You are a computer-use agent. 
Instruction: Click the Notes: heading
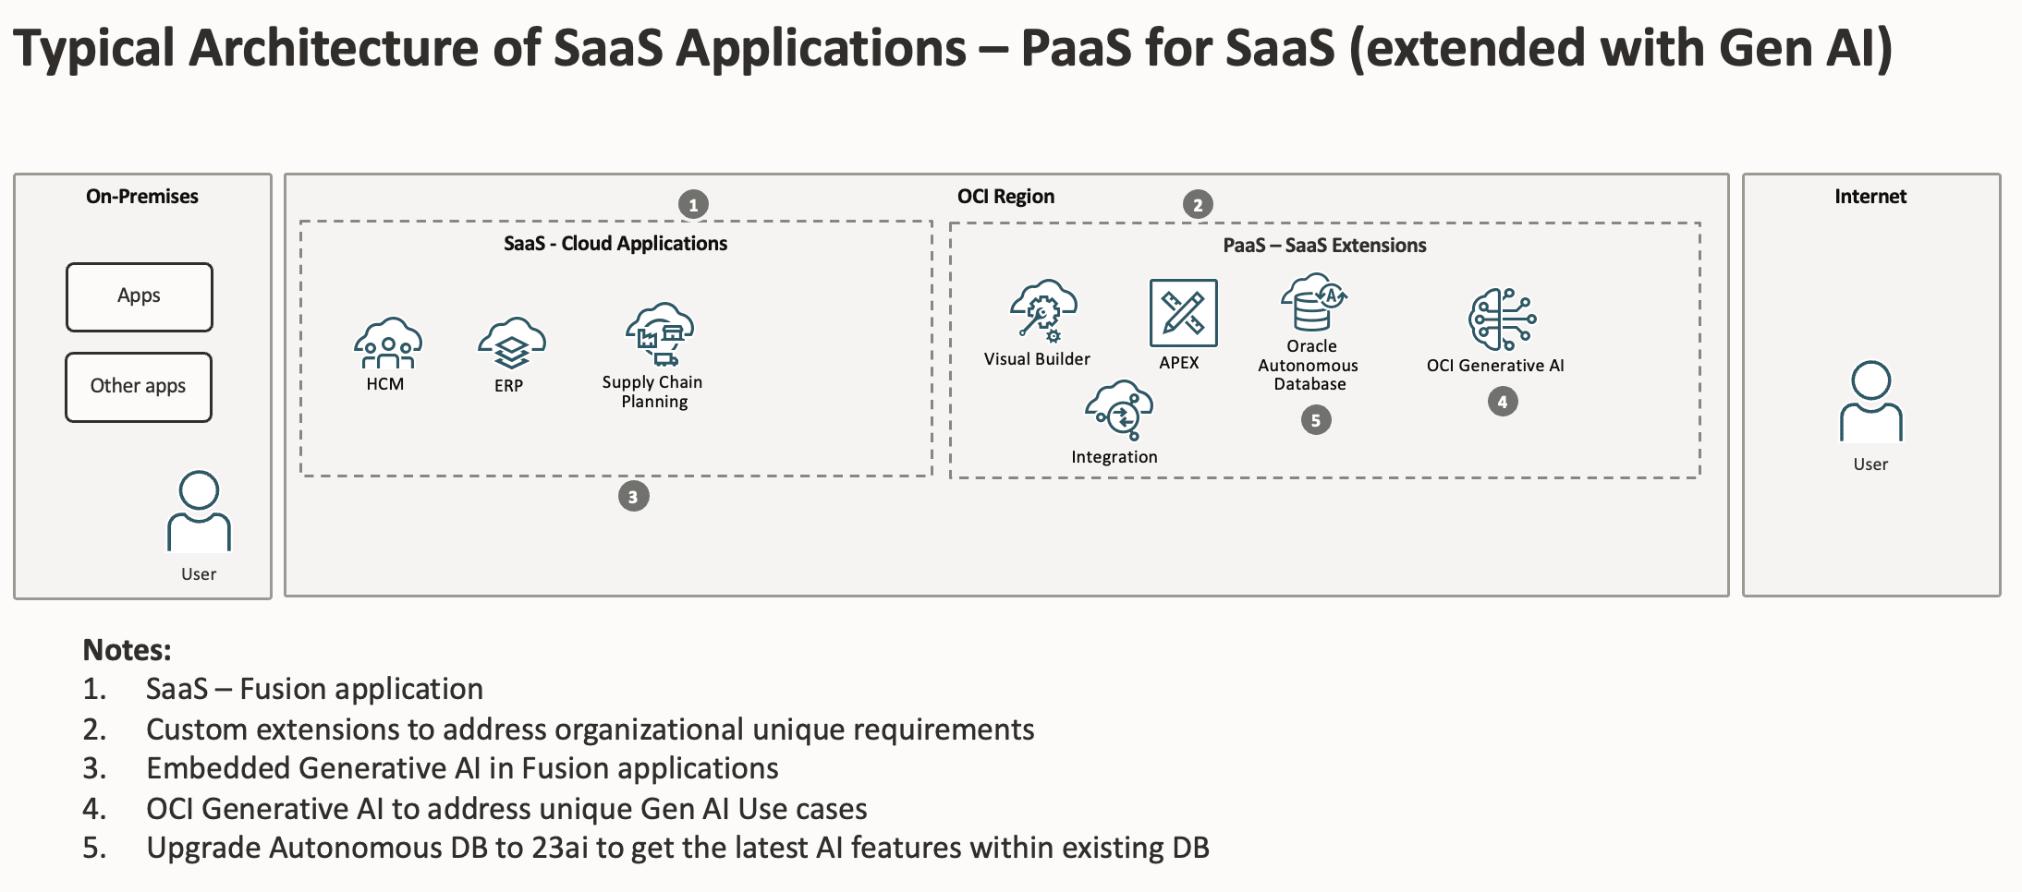pyautogui.click(x=127, y=650)
